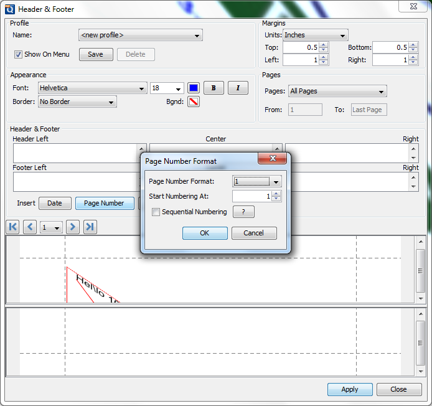
Task: Open background color picker (Bgnd)
Action: click(194, 101)
